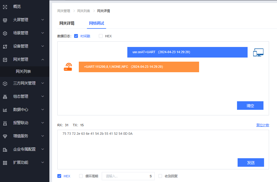Click the Overview (概览) sidebar icon
Screen dimensions: 277x182
point(5,7)
